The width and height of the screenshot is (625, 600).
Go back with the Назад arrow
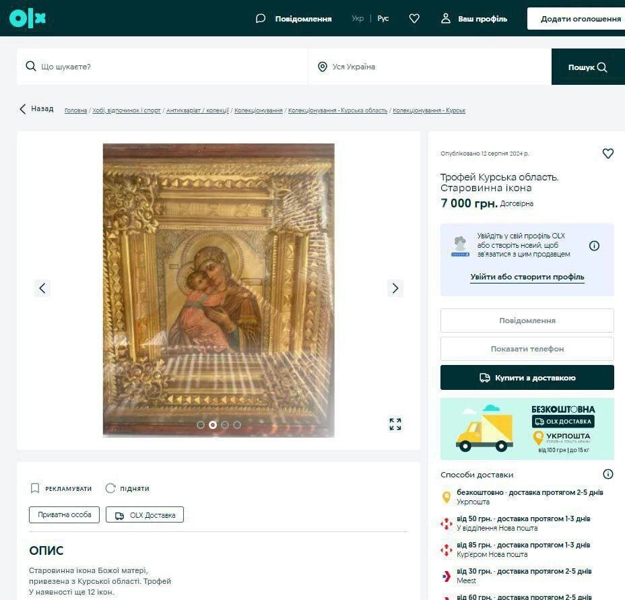36,109
